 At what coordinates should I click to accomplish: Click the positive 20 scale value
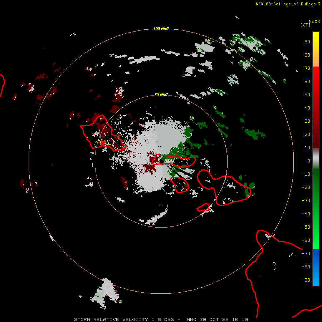(x=307, y=134)
